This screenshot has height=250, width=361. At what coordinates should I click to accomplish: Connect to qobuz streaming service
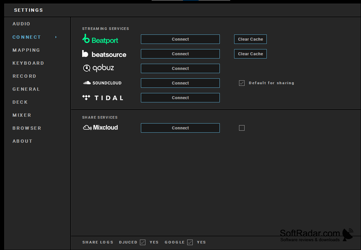pos(180,68)
